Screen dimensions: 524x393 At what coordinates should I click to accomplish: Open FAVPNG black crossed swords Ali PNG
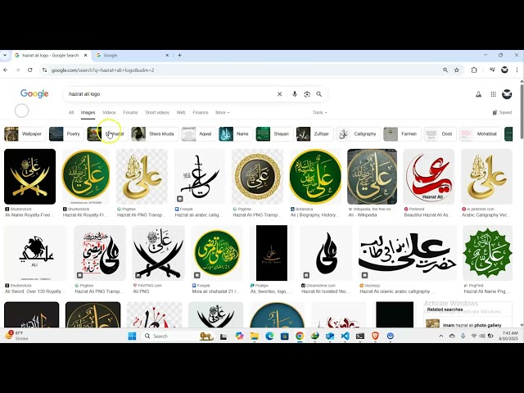[158, 253]
